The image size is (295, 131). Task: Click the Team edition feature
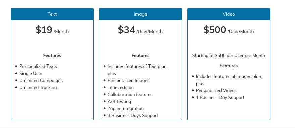(120, 87)
